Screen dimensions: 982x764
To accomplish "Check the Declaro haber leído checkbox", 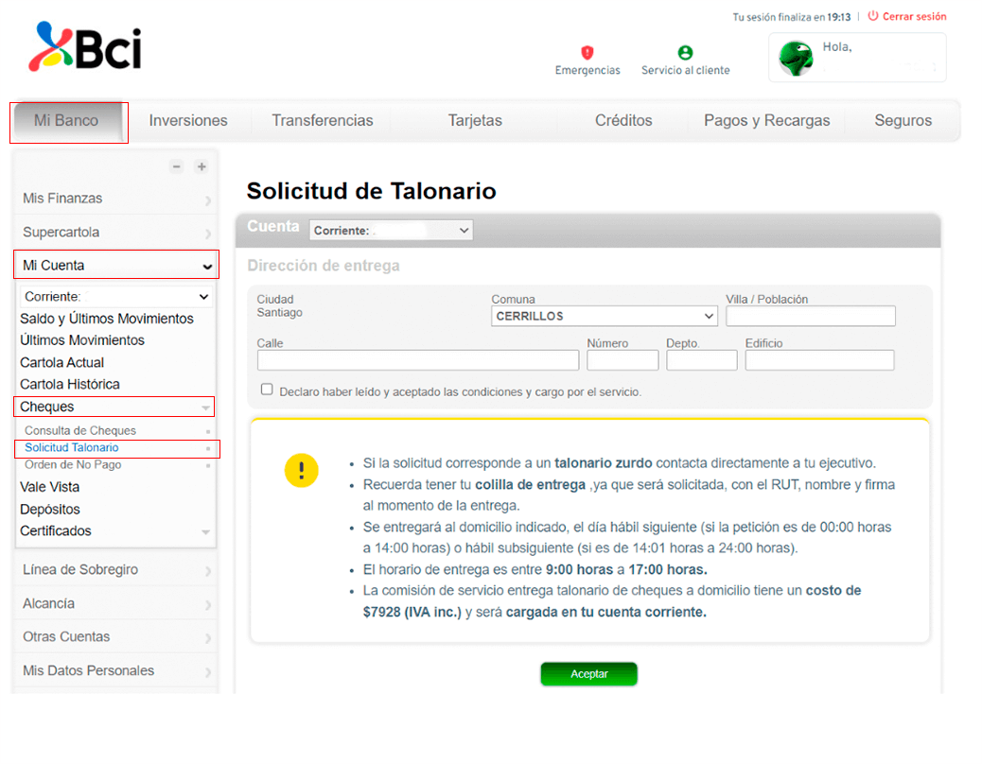I will pos(267,390).
